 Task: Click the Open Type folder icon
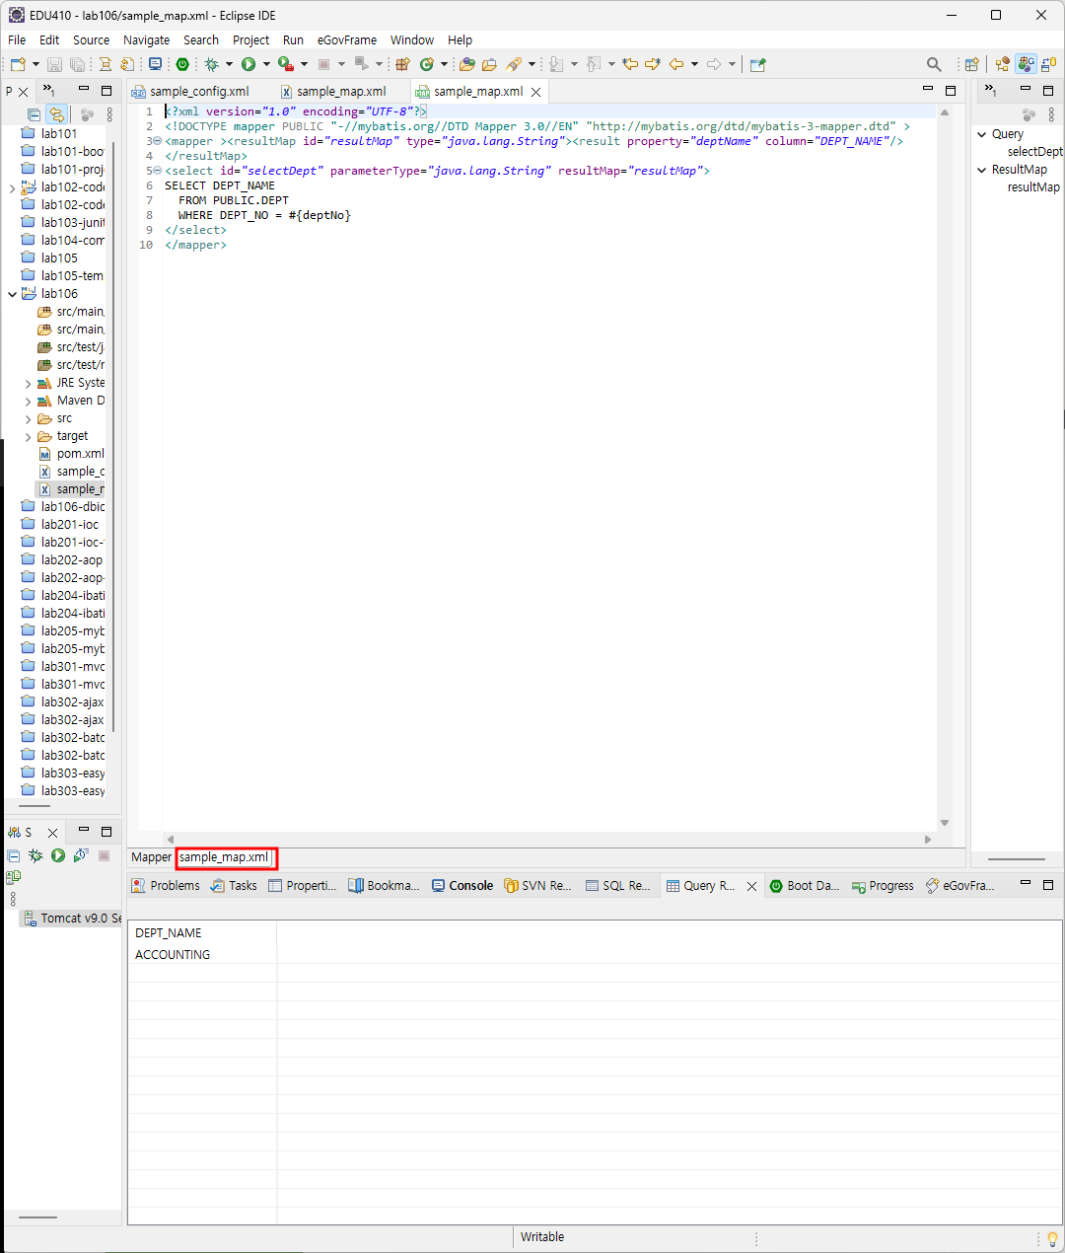point(467,64)
